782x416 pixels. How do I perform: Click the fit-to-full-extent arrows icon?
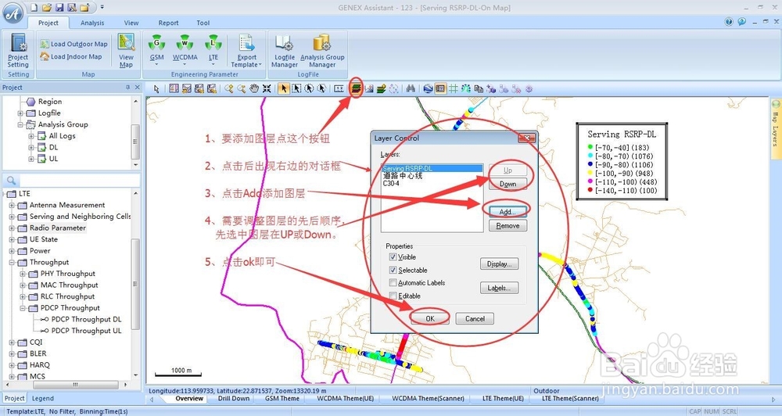(267, 89)
